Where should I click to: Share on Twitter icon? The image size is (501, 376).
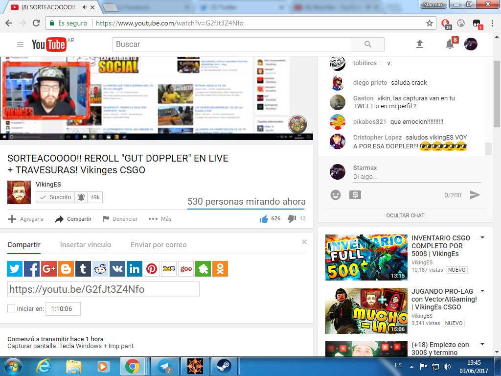tap(15, 269)
